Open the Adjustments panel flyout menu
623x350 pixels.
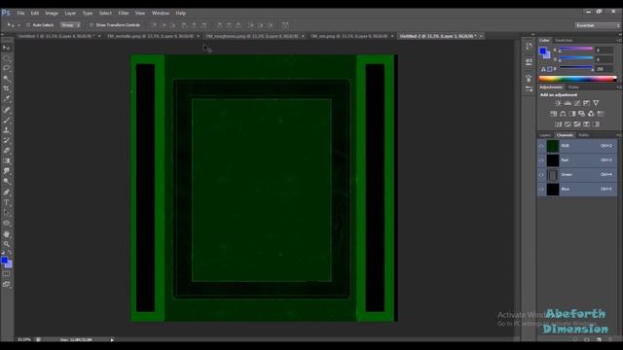pyautogui.click(x=619, y=87)
